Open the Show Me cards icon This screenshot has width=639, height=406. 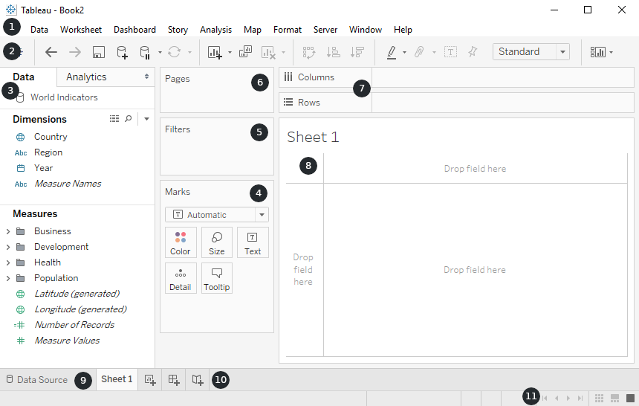pyautogui.click(x=598, y=52)
